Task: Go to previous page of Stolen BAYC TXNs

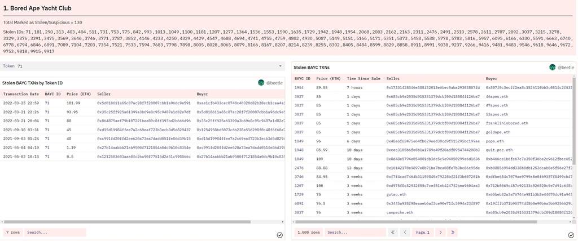Action: click(405, 232)
